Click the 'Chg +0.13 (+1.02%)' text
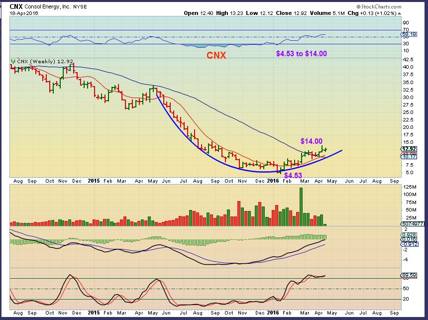The image size is (428, 320). (x=372, y=13)
